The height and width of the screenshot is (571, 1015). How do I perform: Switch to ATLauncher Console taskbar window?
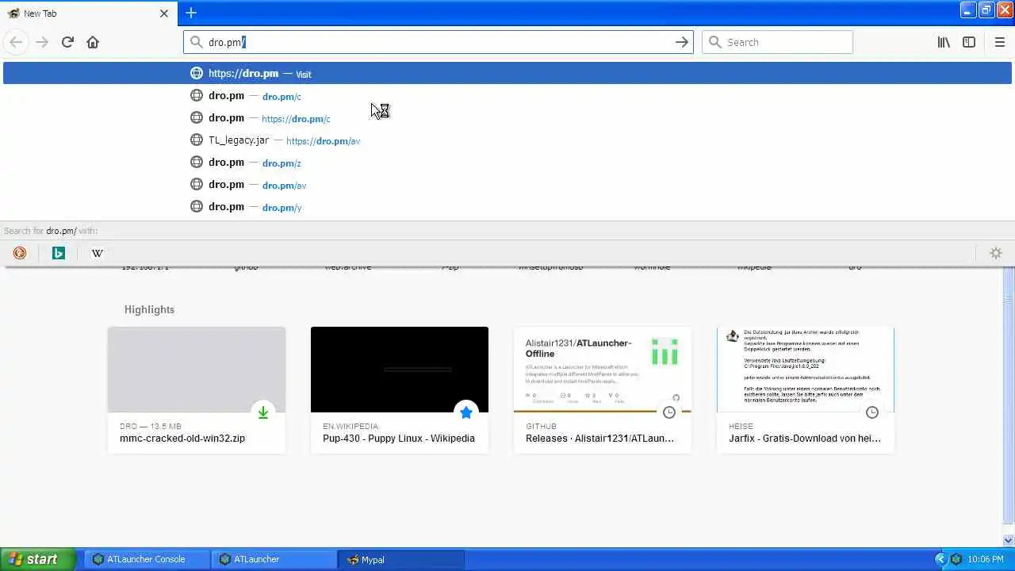click(147, 559)
